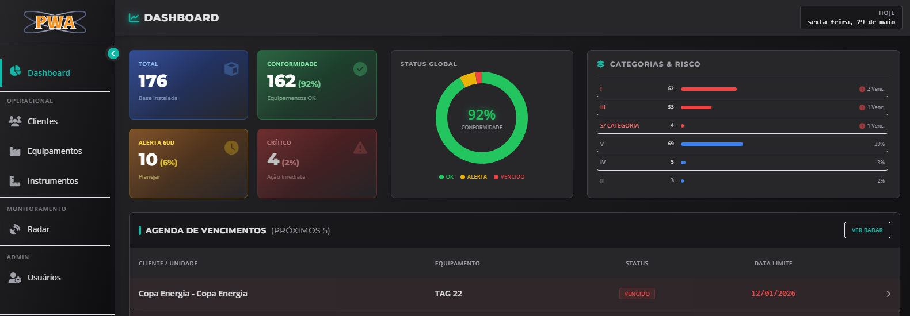Click the warning triangle on the Crítico card
Screen dimensions: 910x316
click(360, 148)
